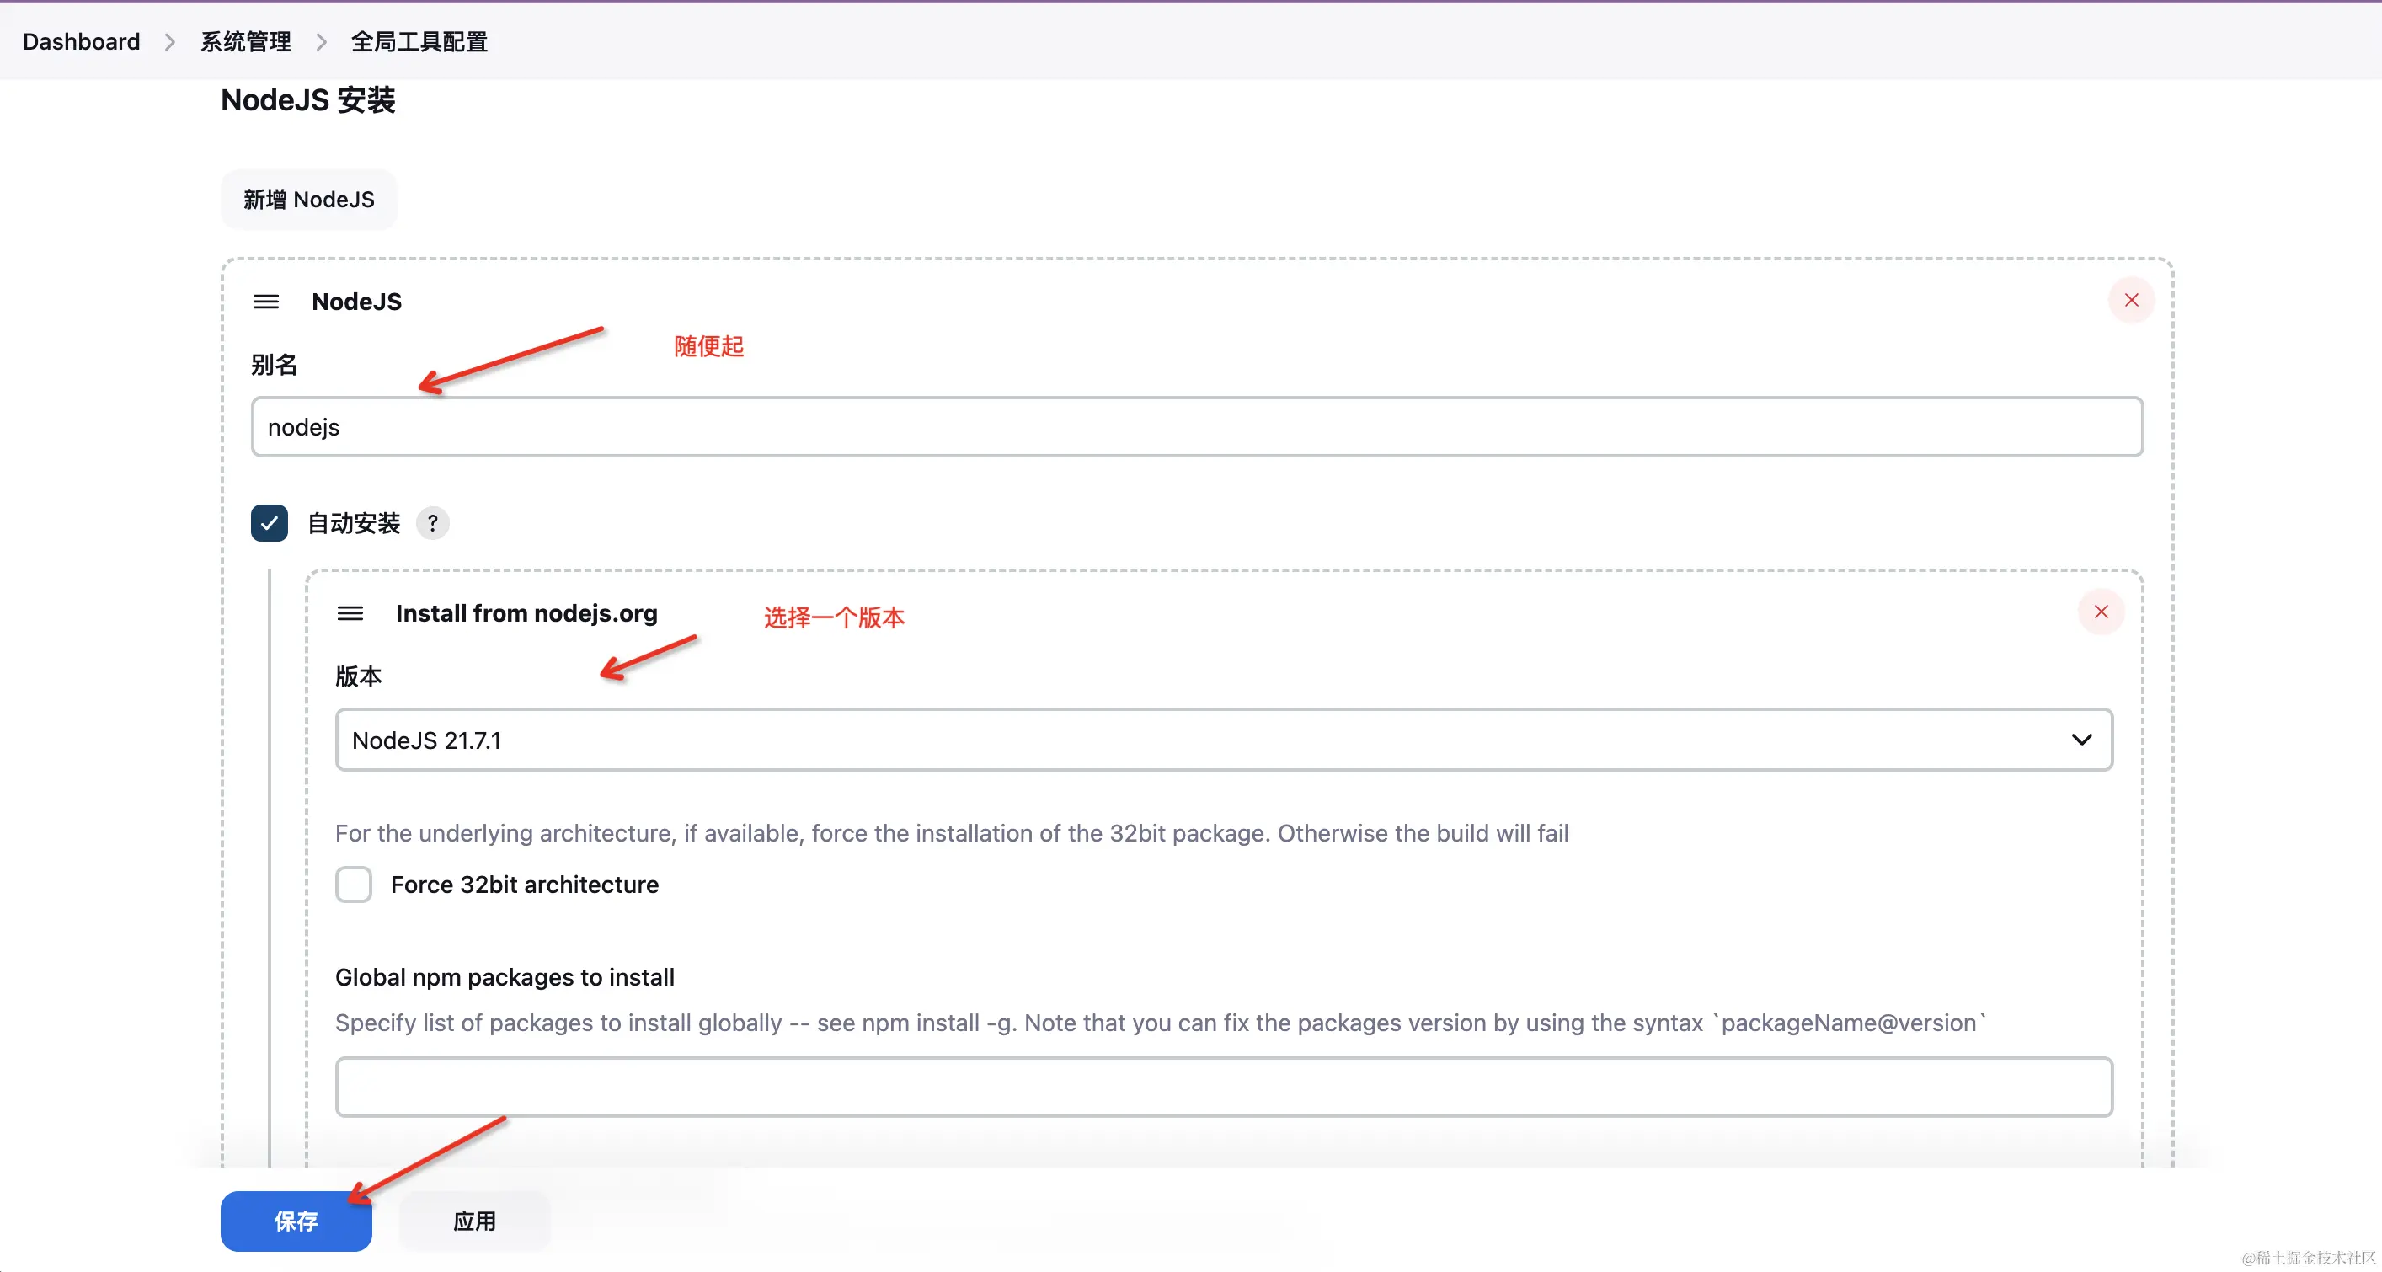The height and width of the screenshot is (1272, 2382).
Task: Click the 新增 NodeJS button
Action: point(309,200)
